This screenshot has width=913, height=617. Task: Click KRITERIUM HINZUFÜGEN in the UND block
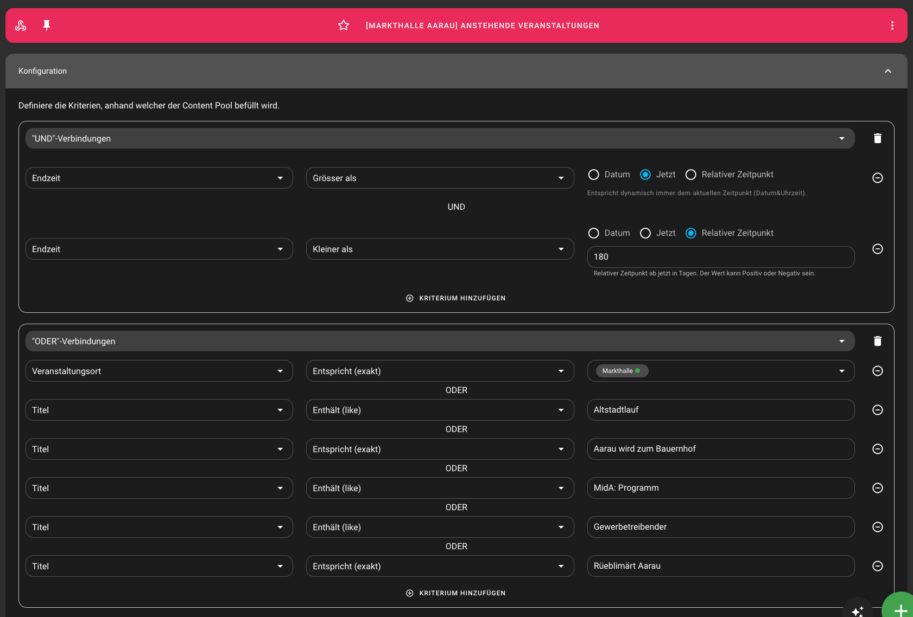coord(456,298)
